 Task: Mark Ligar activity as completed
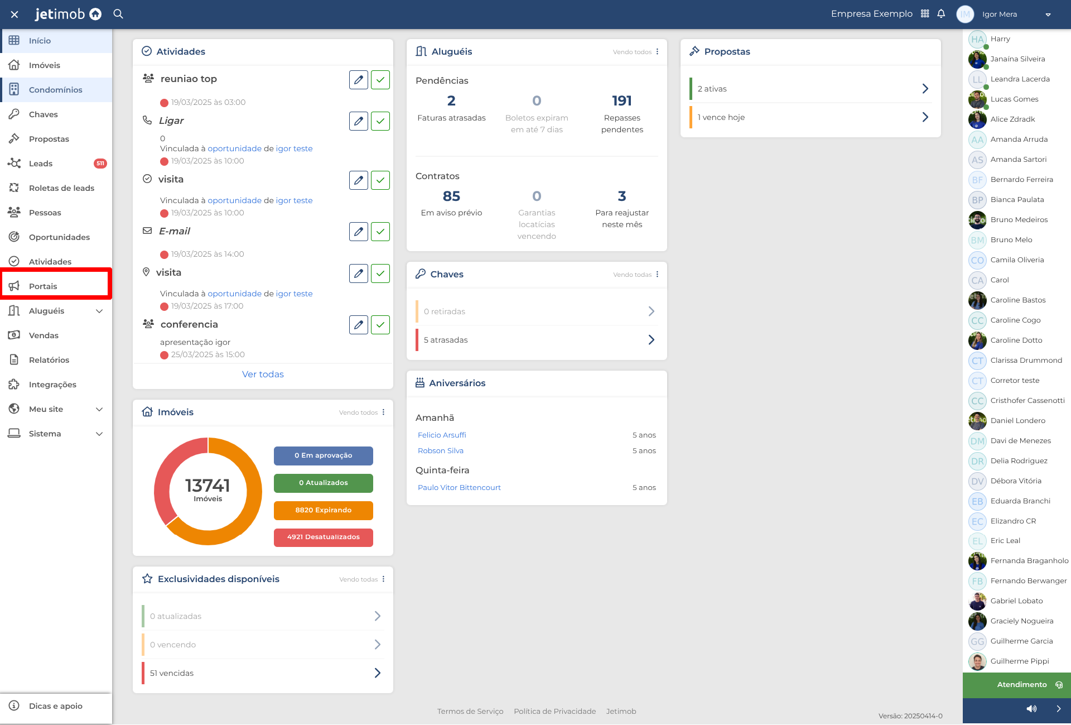(x=380, y=121)
